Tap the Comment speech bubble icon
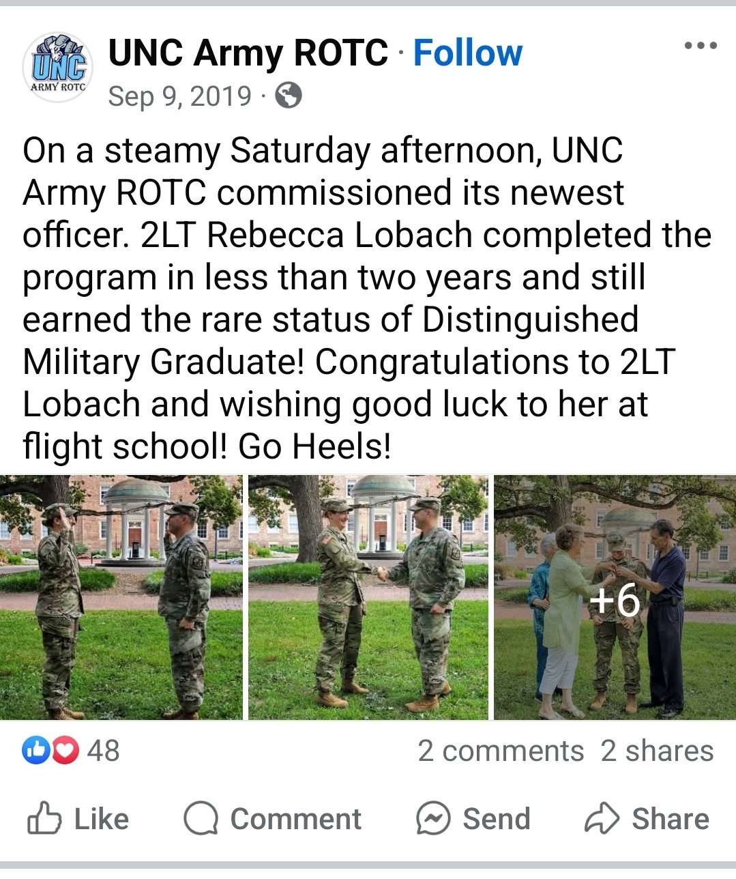Image resolution: width=736 pixels, height=879 pixels. pyautogui.click(x=201, y=818)
